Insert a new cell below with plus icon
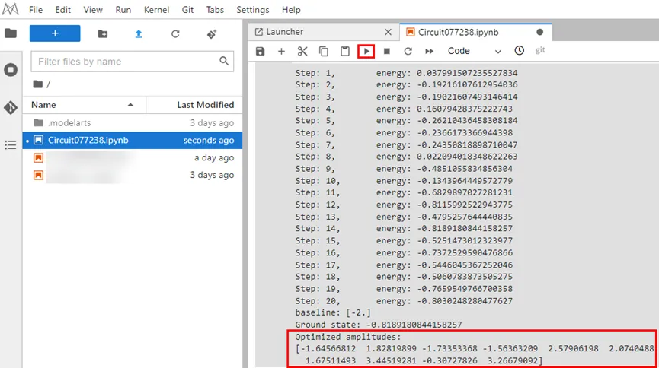 (281, 51)
